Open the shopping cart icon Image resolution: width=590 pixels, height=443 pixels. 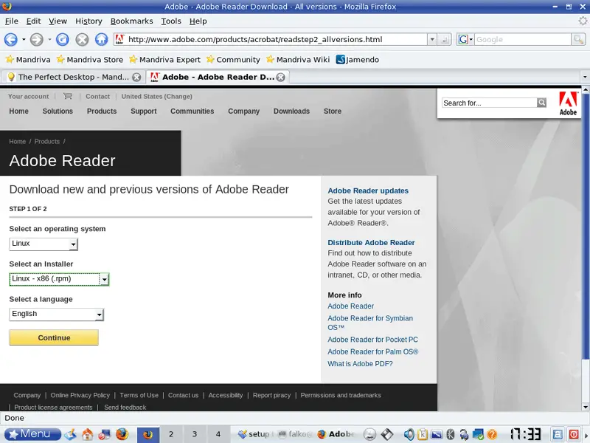point(68,96)
